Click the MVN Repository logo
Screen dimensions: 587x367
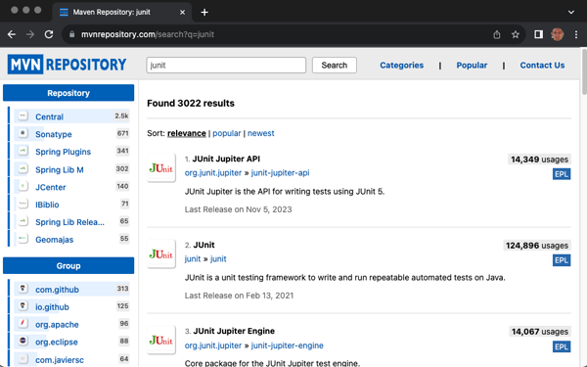tap(67, 65)
